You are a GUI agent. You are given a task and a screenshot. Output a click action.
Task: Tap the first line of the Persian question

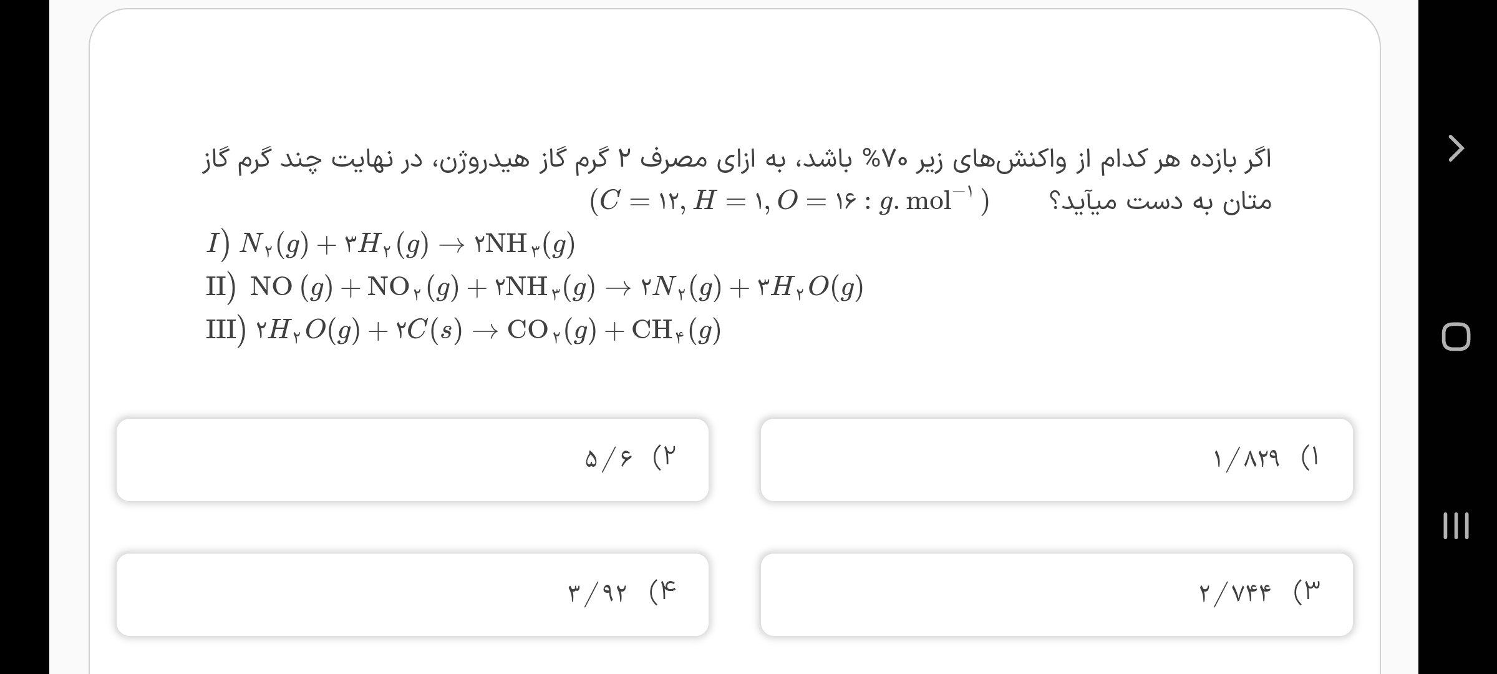point(736,160)
